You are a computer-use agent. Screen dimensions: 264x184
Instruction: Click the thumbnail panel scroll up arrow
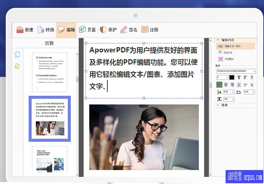[77, 54]
